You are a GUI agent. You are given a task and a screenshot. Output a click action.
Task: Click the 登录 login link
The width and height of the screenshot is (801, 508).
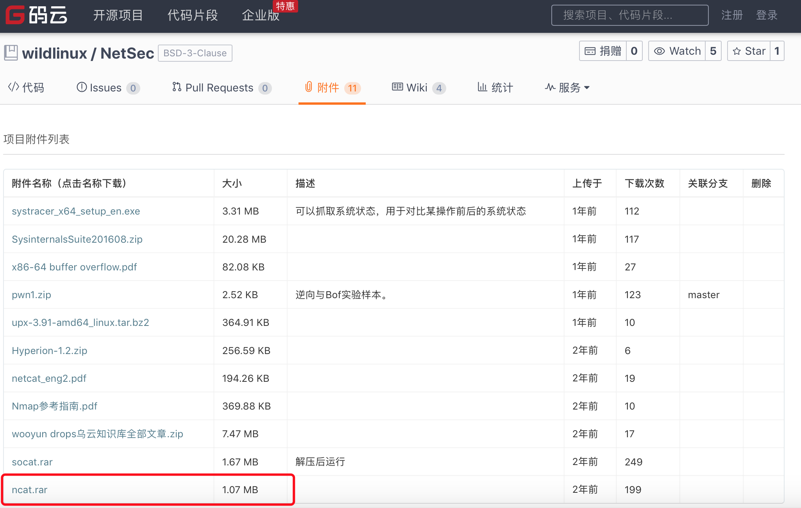click(x=767, y=15)
